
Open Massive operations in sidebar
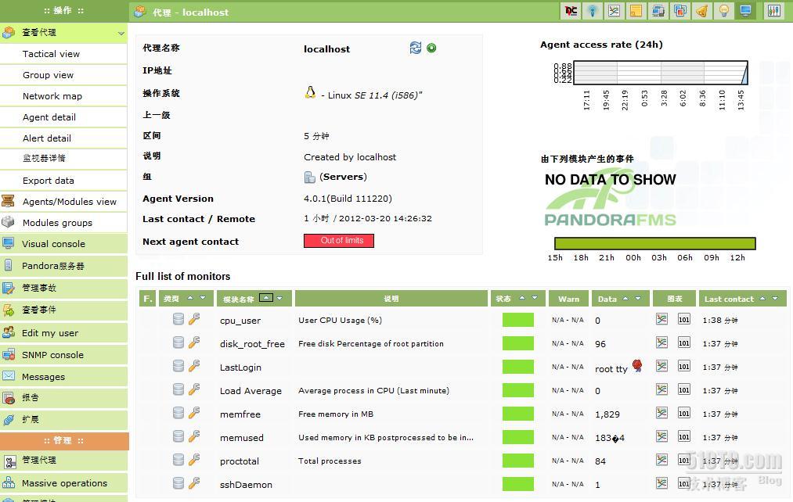tap(63, 482)
